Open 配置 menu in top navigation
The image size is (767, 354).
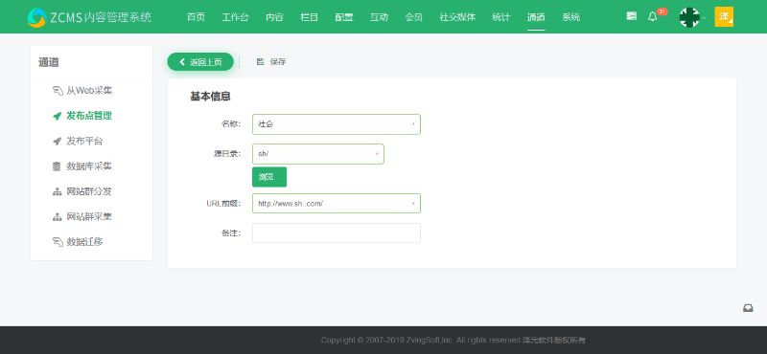(344, 17)
